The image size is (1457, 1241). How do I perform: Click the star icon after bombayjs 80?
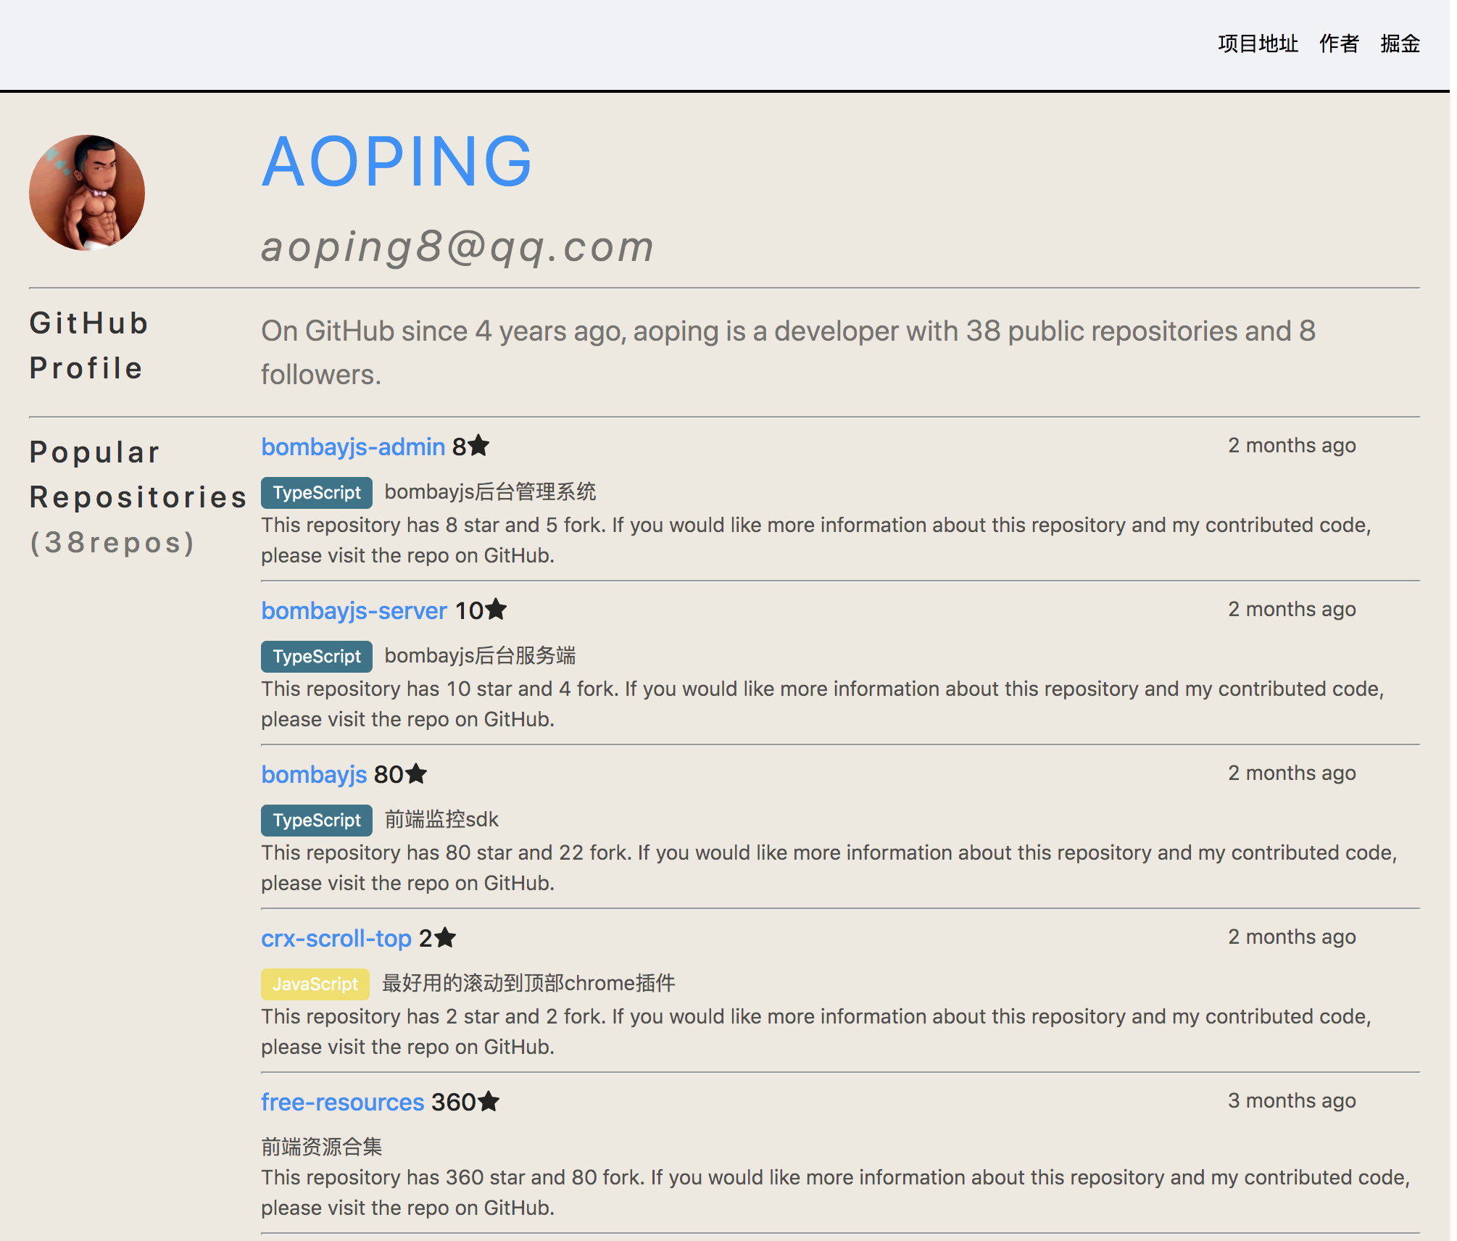point(416,773)
